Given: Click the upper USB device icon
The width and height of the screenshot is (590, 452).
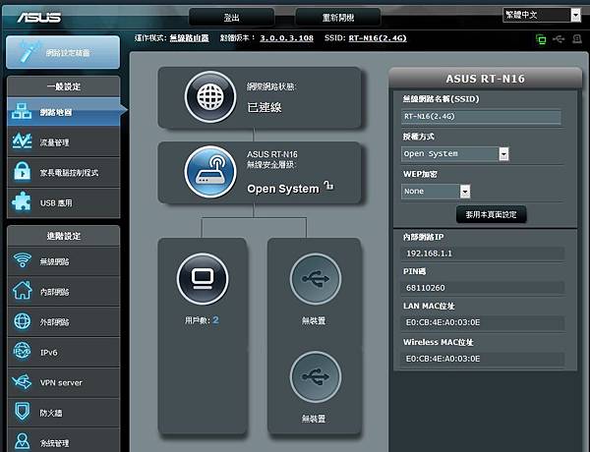Looking at the screenshot, I should pos(316,279).
